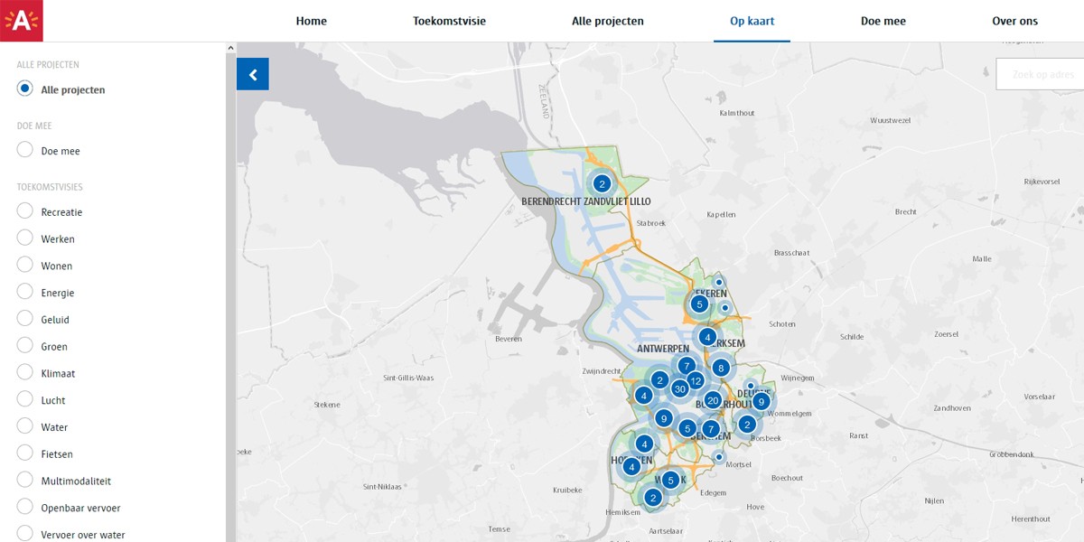Select the Werken filter
This screenshot has height=542, width=1084.
coord(25,238)
